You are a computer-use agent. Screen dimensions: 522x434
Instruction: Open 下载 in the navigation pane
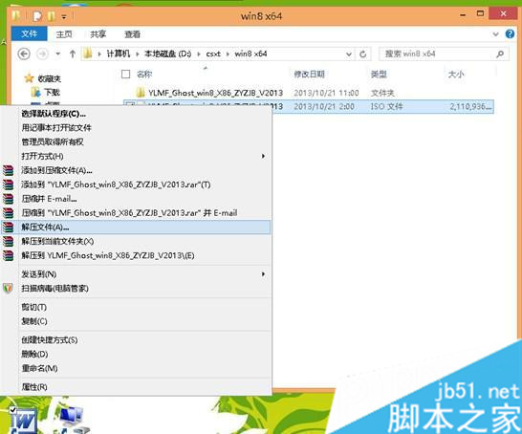pos(52,92)
